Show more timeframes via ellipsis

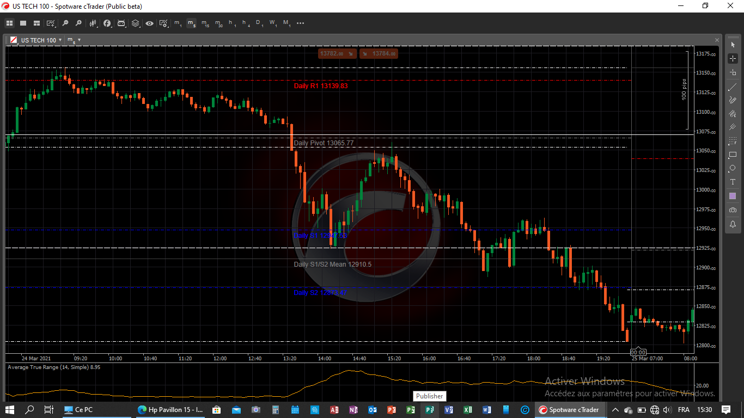pyautogui.click(x=301, y=23)
